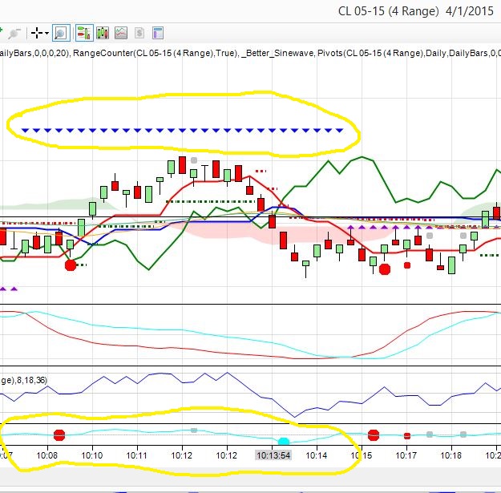Click the 10:14 time axis label
The image size is (501, 493).
pyautogui.click(x=317, y=455)
